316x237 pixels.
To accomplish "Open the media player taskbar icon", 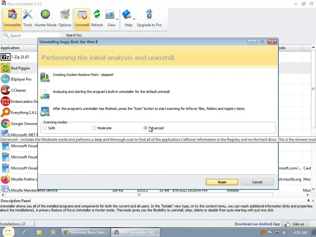I will point(53,232).
